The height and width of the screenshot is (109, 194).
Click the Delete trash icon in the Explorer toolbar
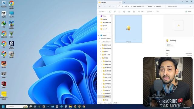134,12
